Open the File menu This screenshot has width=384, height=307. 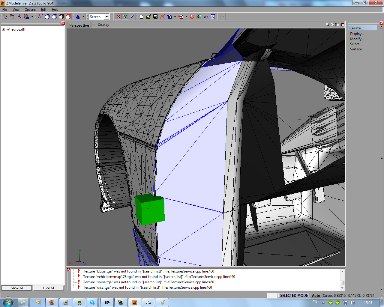pos(5,10)
